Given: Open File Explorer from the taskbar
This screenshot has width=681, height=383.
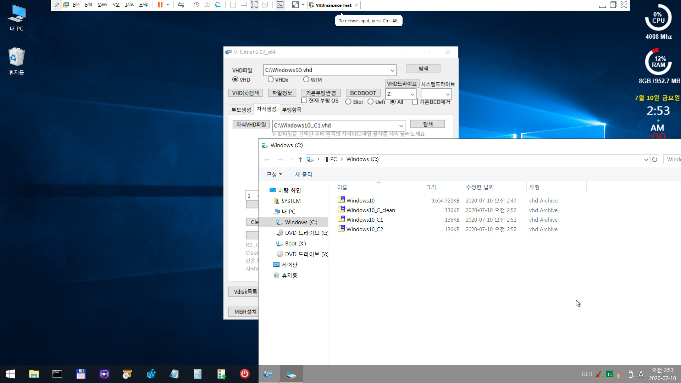Looking at the screenshot, I should pos(34,374).
